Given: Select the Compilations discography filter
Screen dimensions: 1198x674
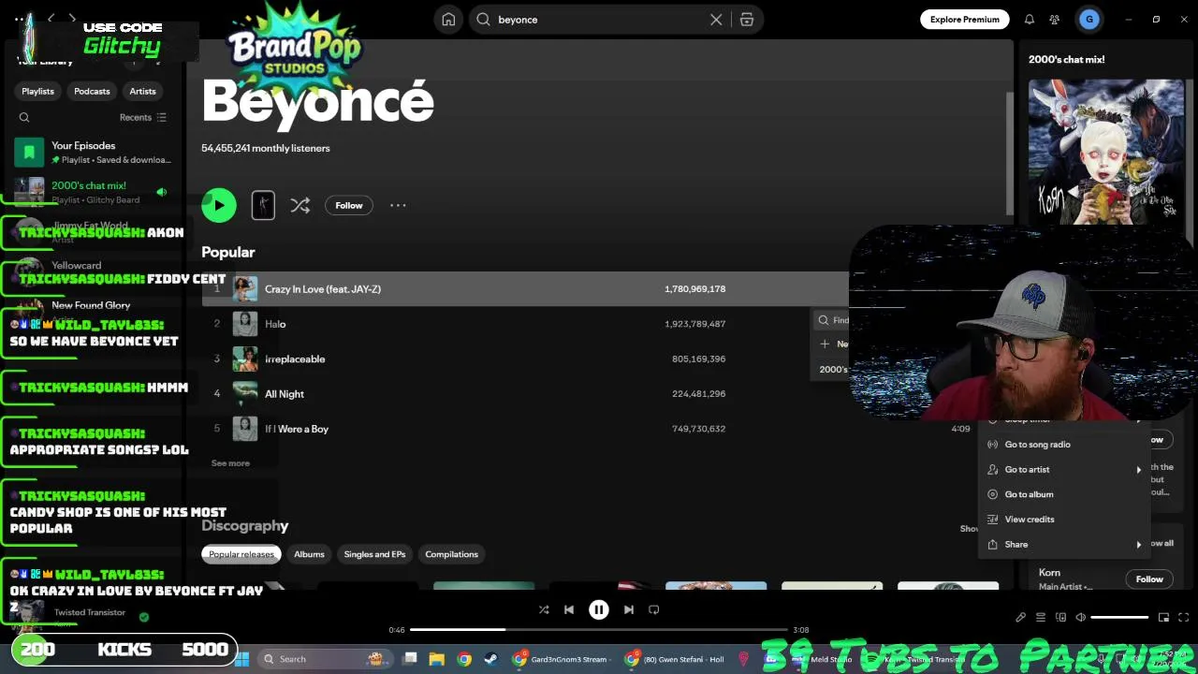Looking at the screenshot, I should pyautogui.click(x=451, y=554).
